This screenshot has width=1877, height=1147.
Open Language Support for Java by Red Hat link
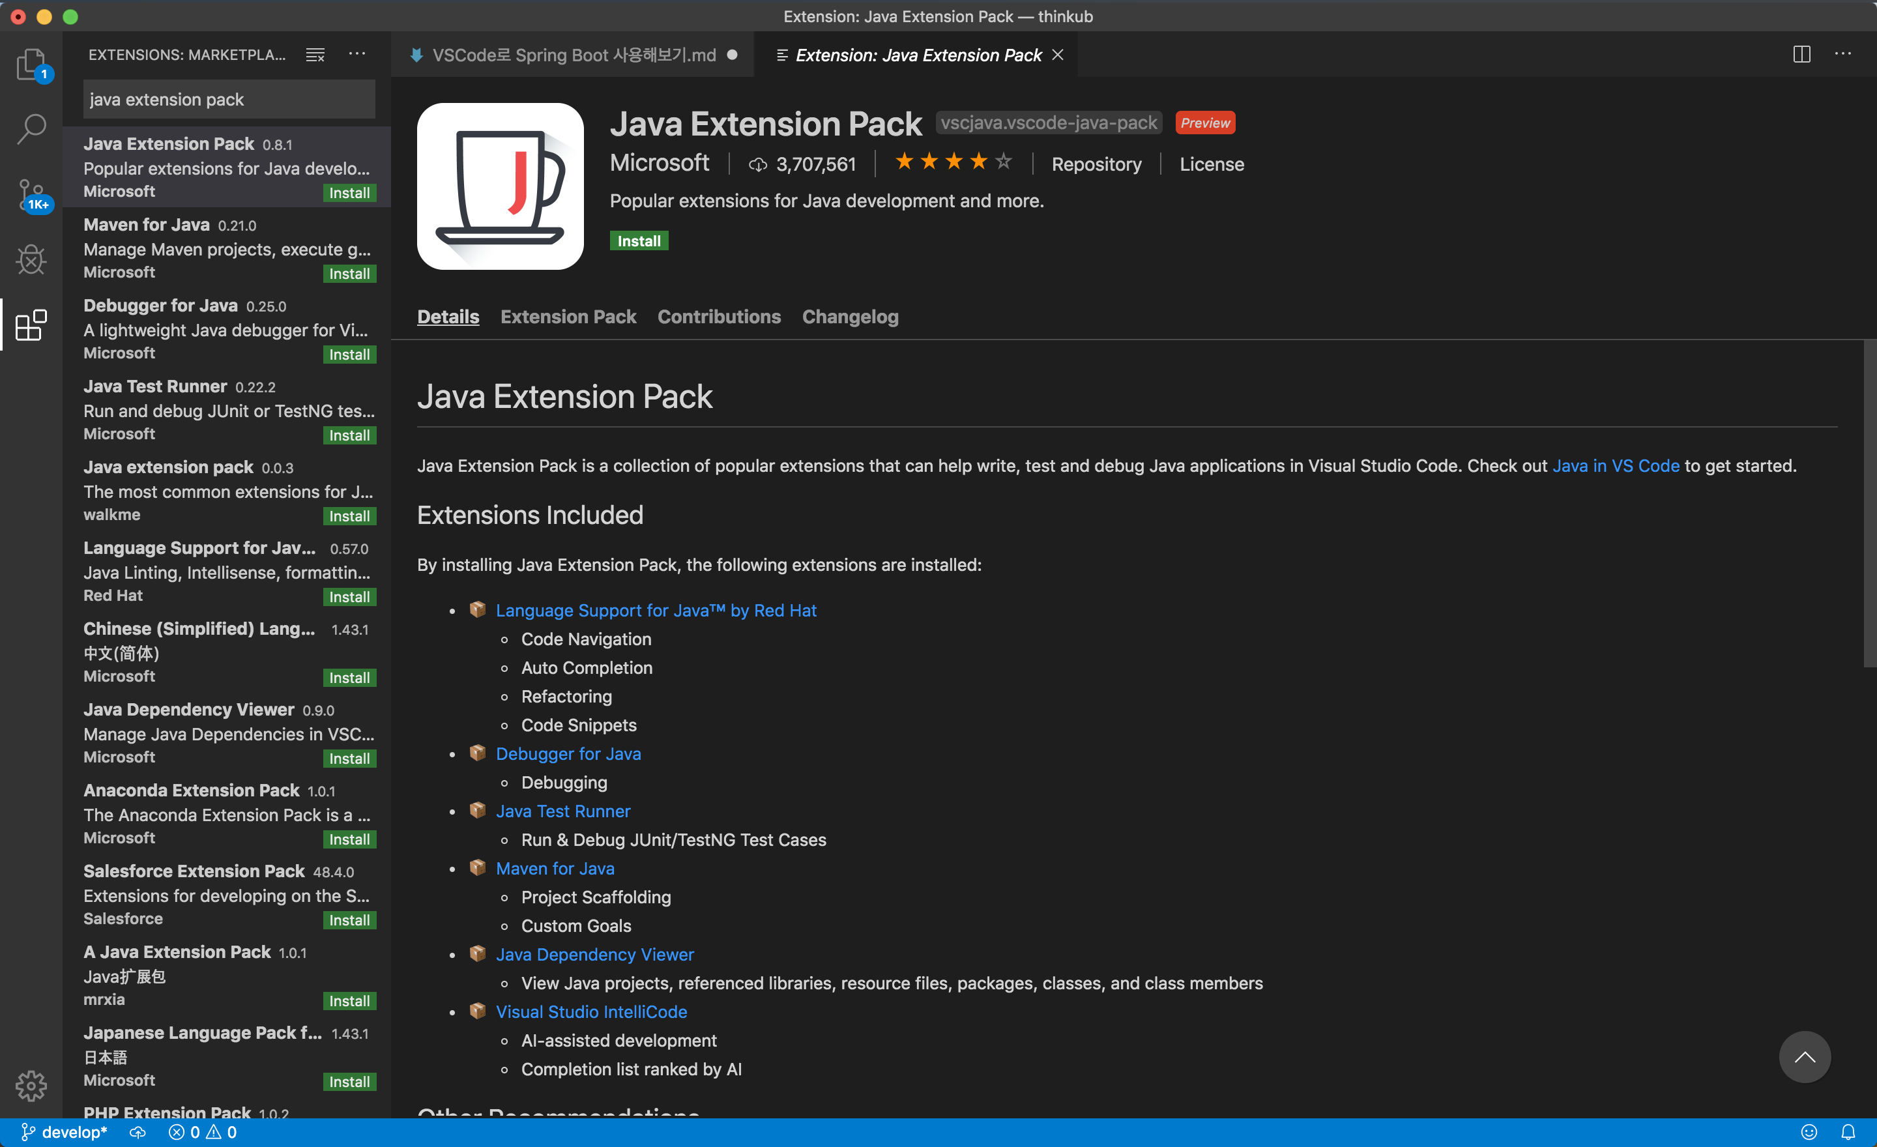[x=656, y=610]
